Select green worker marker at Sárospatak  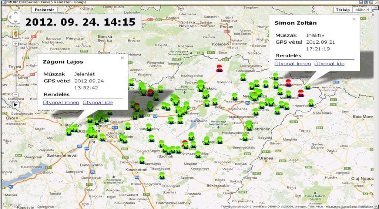[243, 77]
